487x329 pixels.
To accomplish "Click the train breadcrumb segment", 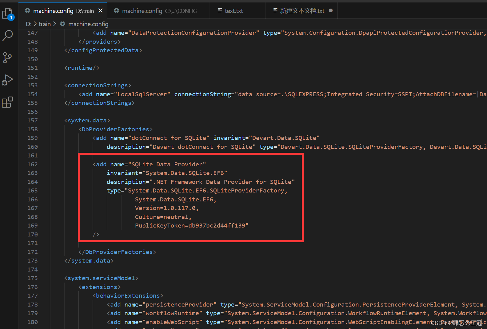I will [45, 24].
